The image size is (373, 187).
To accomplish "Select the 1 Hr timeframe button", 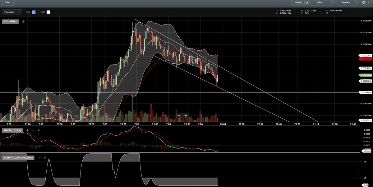I will pyautogui.click(x=7, y=2).
